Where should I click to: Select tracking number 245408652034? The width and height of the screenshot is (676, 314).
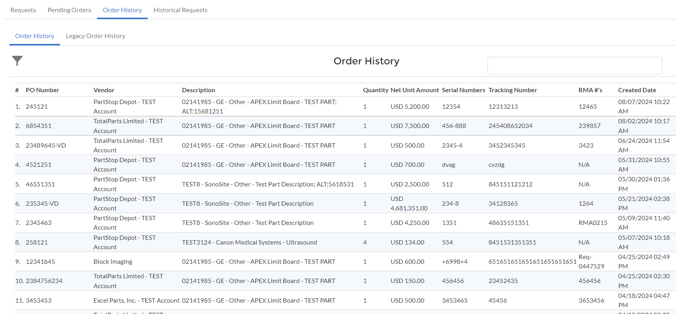[x=510, y=126]
